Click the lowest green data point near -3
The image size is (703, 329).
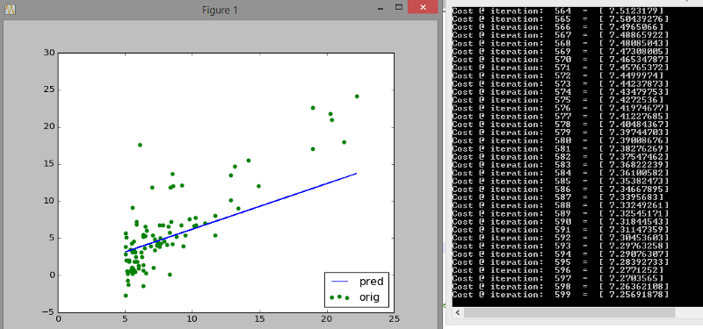[x=126, y=296]
